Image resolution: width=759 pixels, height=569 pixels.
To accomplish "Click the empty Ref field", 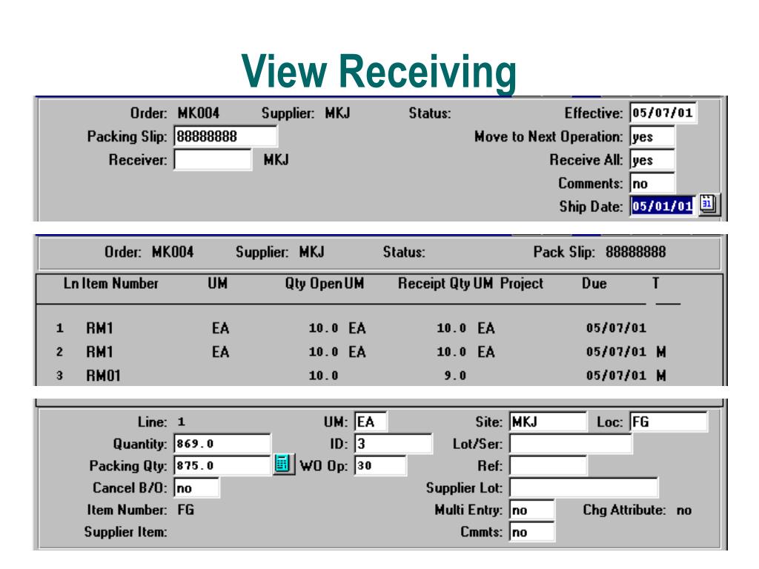I will (548, 465).
